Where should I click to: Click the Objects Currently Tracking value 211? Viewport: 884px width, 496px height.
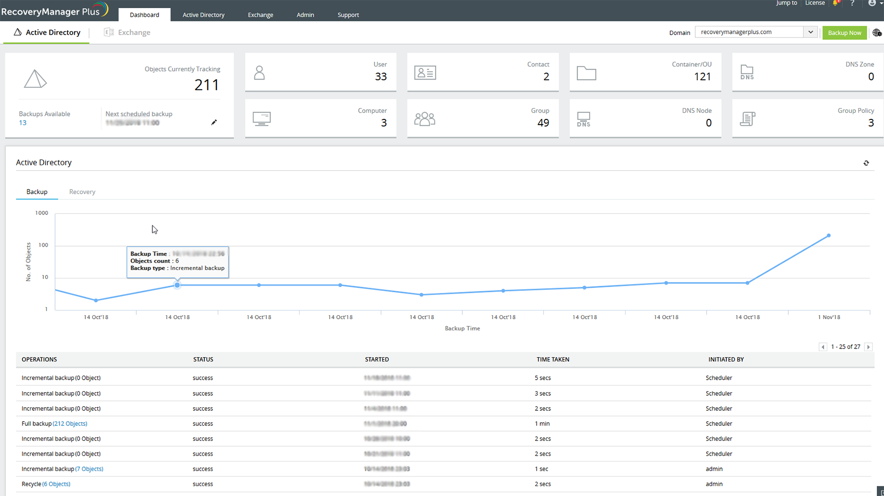point(207,85)
